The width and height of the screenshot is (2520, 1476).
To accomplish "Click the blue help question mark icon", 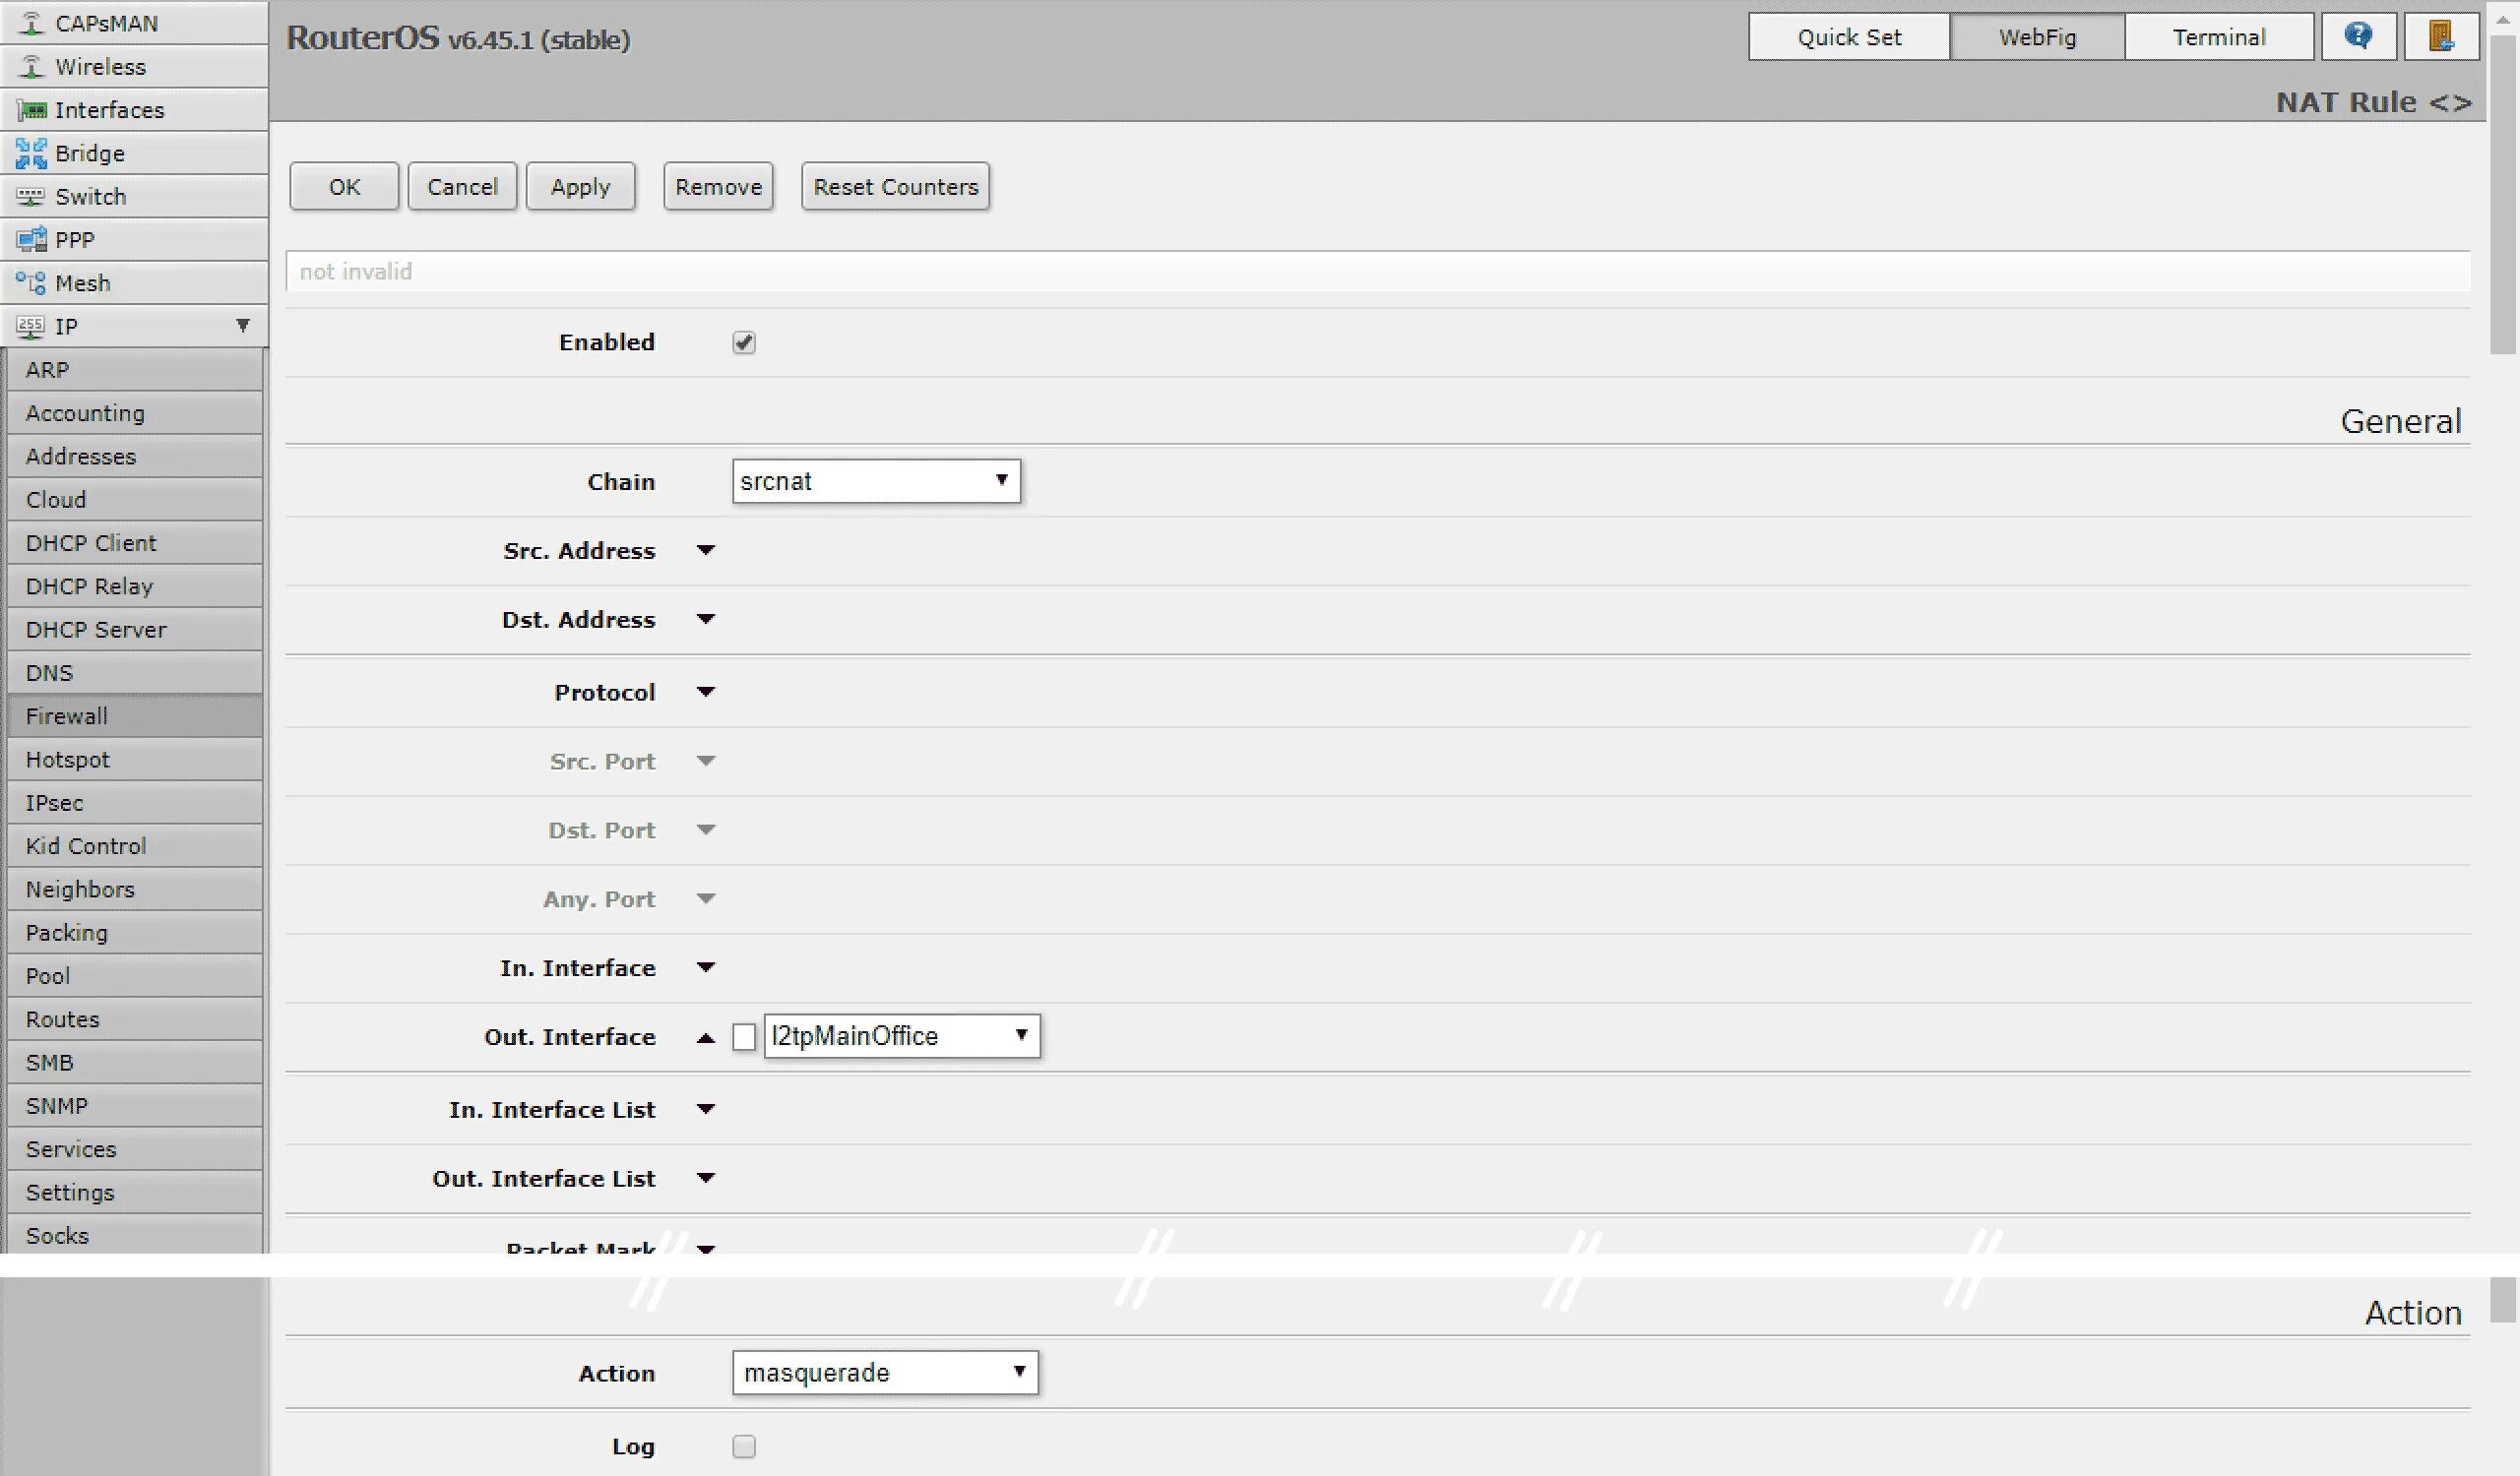I will click(2357, 37).
